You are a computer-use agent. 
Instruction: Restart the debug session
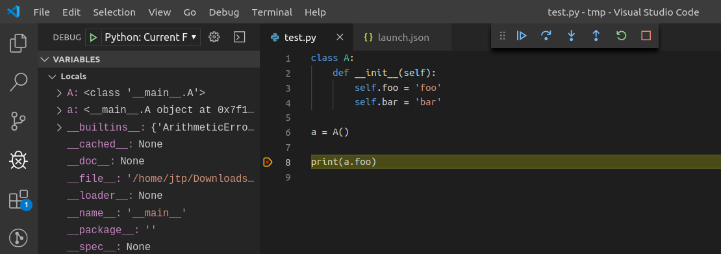pos(621,36)
